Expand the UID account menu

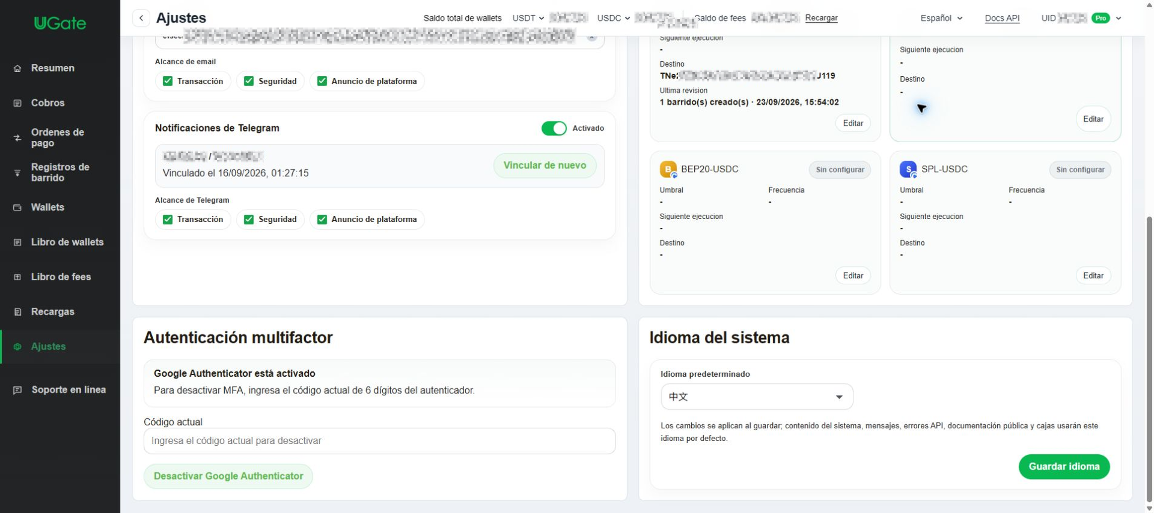pos(1119,18)
